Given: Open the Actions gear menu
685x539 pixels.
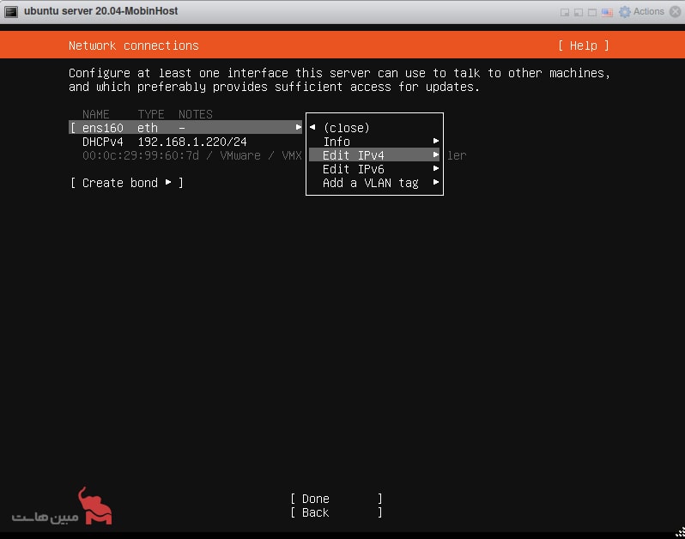Looking at the screenshot, I should 642,11.
